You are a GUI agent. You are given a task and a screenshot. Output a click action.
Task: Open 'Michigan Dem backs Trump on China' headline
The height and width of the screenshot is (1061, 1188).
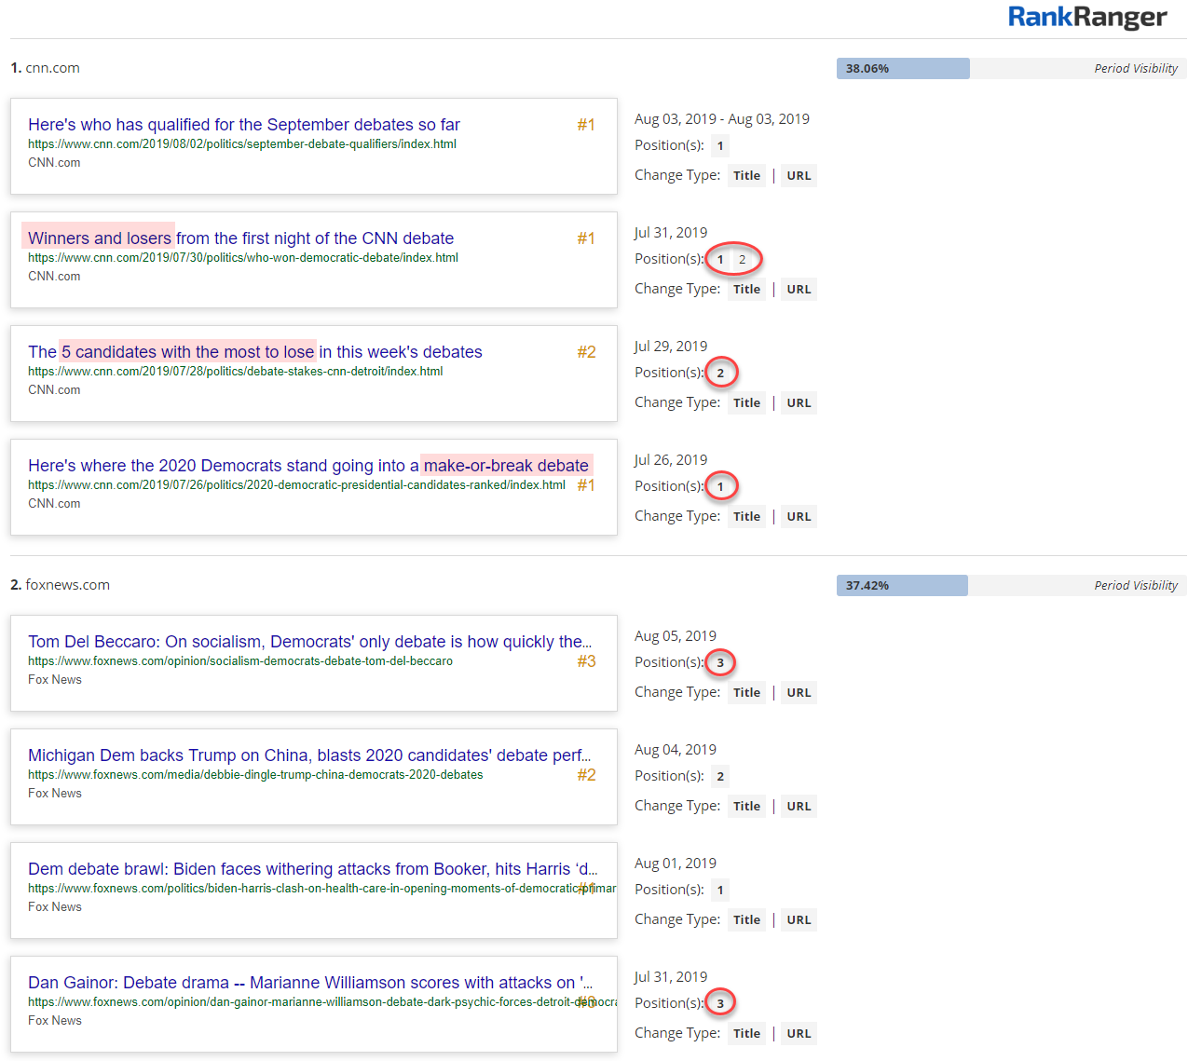pos(309,755)
